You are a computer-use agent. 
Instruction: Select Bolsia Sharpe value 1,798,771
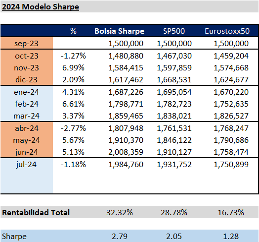coord(126,104)
